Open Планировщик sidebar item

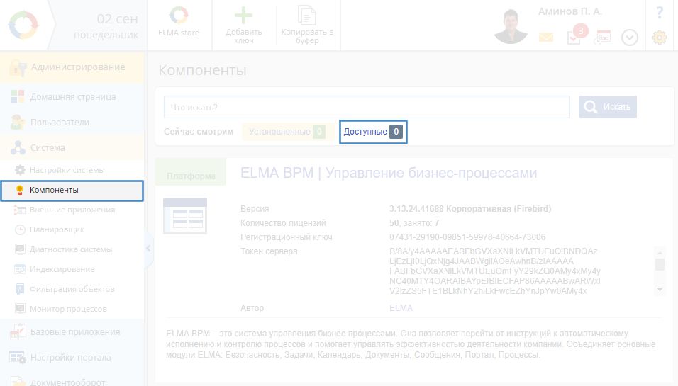click(72, 229)
